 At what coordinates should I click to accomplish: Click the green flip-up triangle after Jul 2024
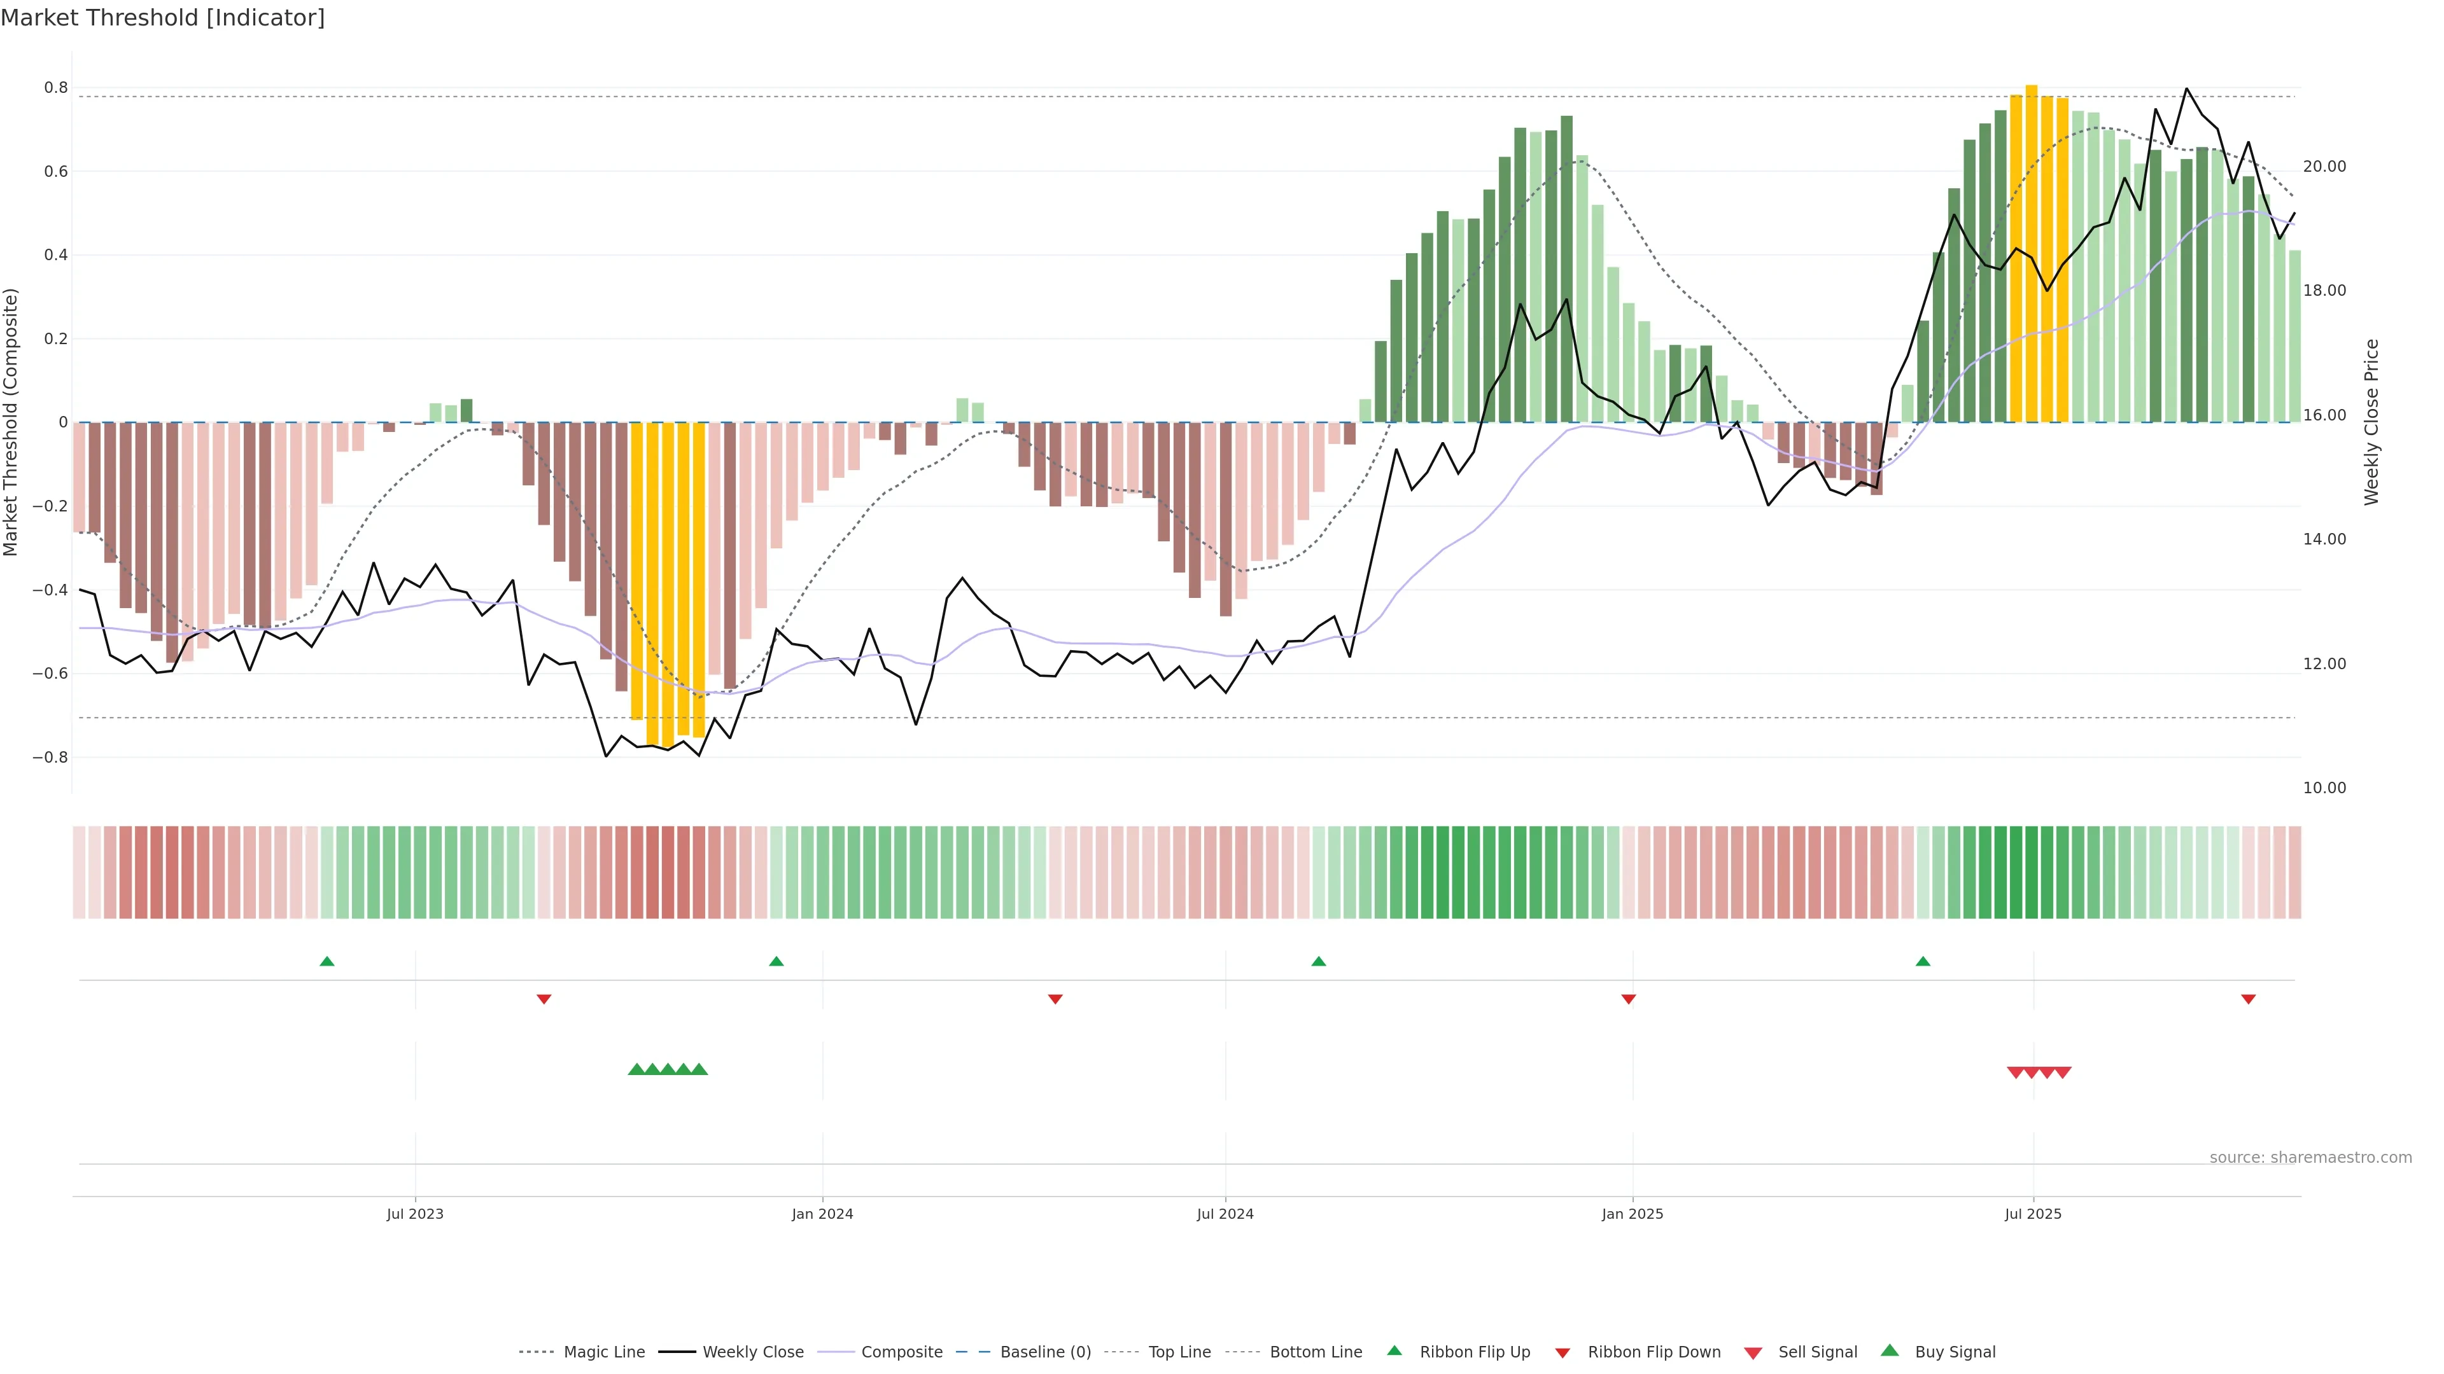[x=1318, y=962]
